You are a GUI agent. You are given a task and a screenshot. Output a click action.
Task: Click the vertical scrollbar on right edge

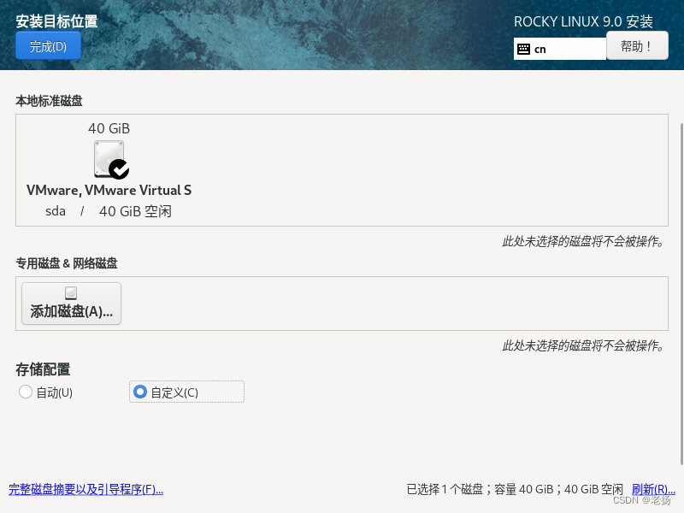[x=681, y=294]
